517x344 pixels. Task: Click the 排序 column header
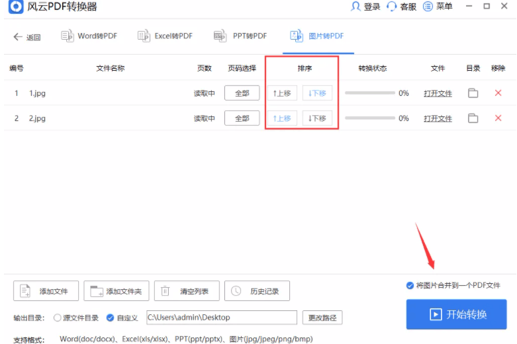point(305,68)
